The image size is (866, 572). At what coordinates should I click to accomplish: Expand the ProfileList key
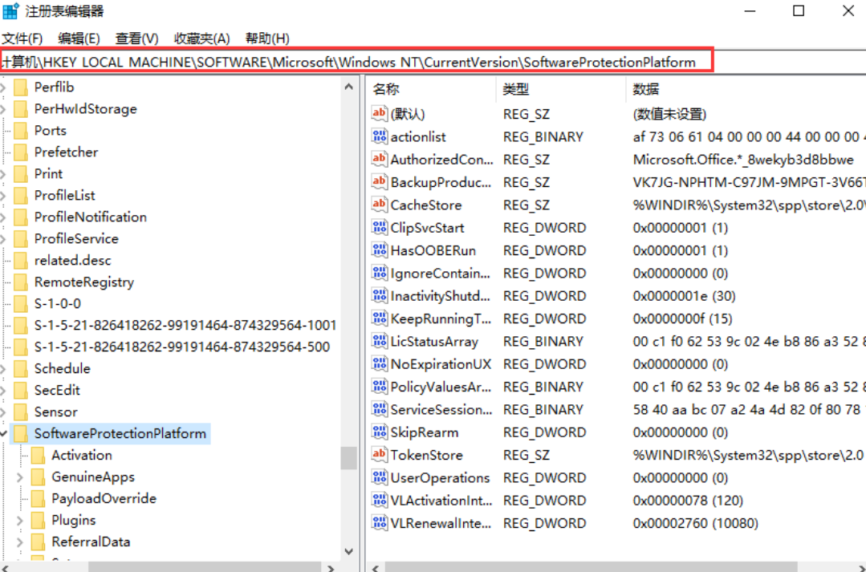point(2,196)
